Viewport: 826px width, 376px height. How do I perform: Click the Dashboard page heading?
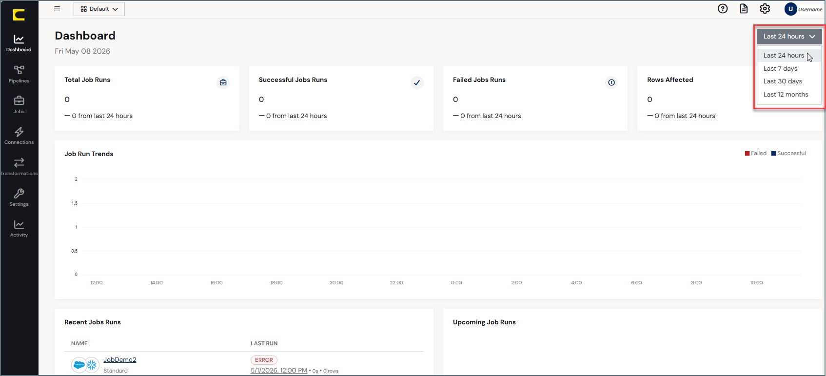[85, 36]
